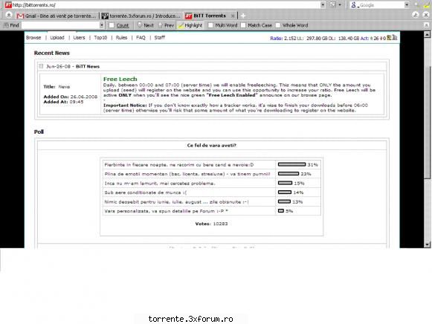Tick the Whole Word checkbox

pos(278,25)
